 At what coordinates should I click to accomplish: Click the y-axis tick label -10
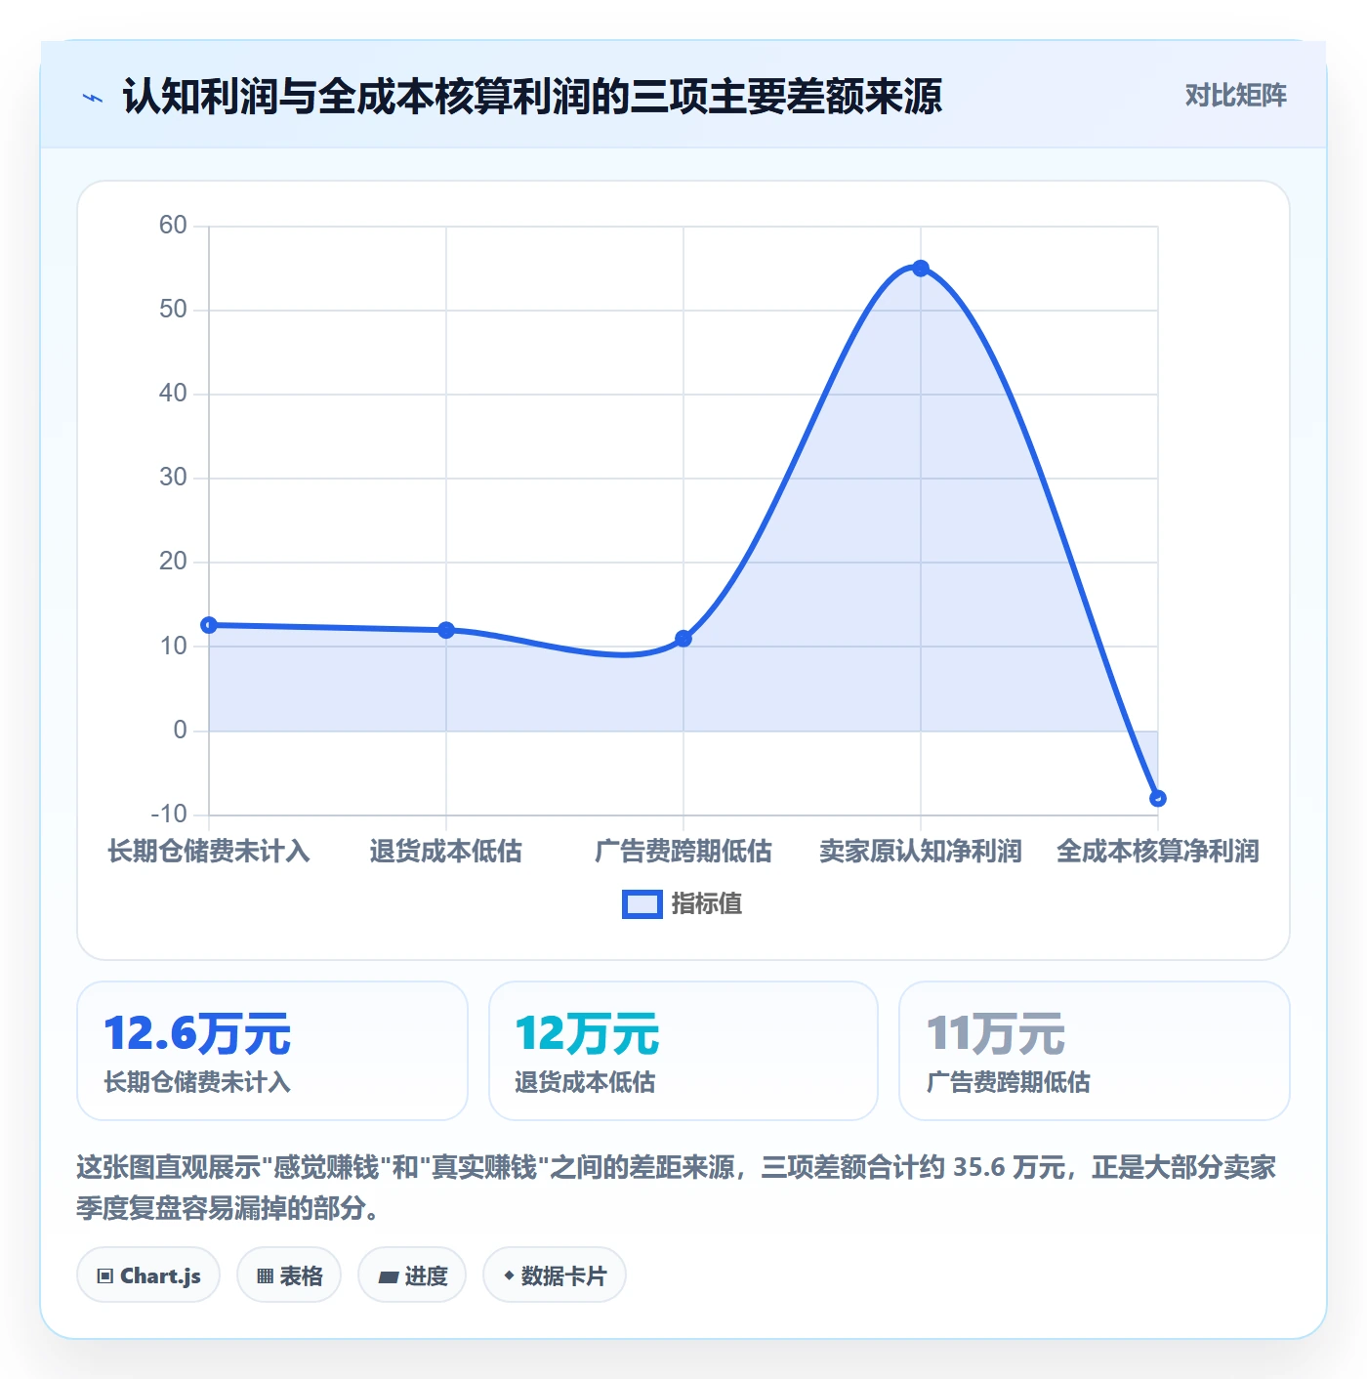169,815
